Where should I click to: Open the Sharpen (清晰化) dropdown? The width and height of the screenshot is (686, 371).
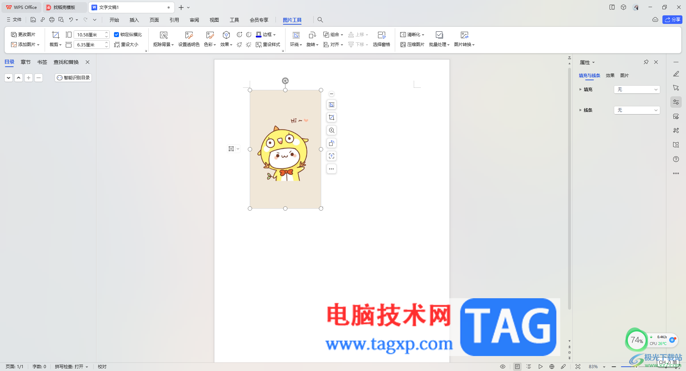point(412,35)
